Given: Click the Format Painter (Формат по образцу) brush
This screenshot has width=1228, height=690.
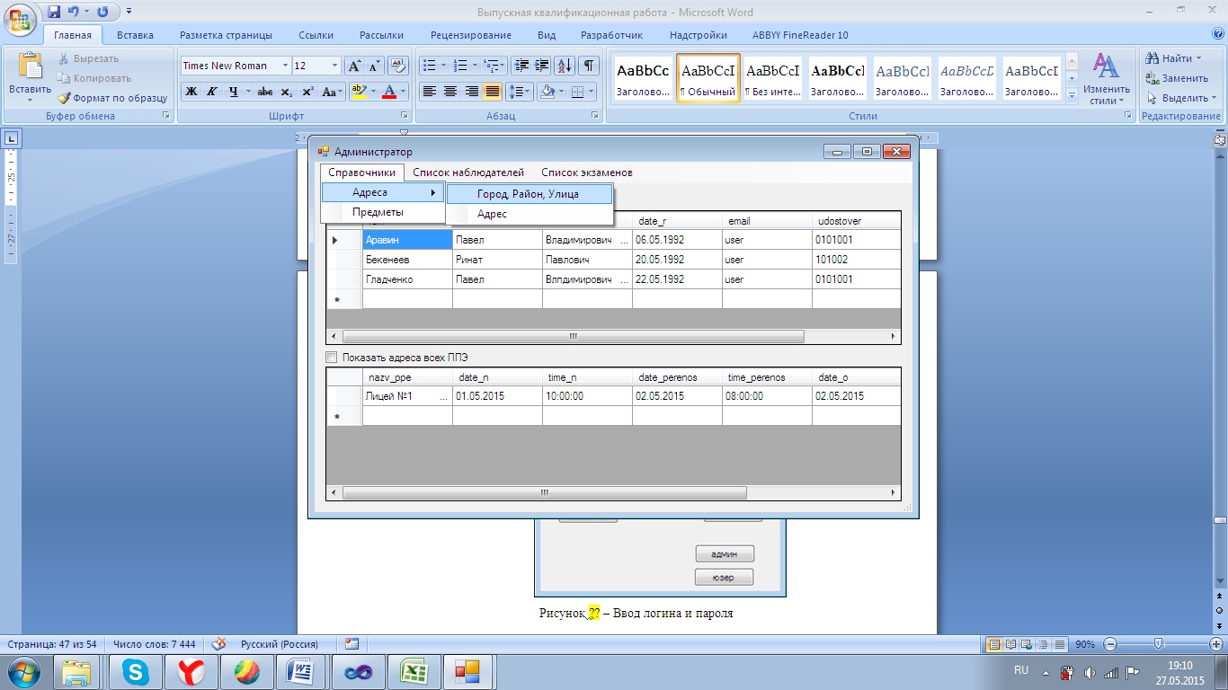Looking at the screenshot, I should (x=65, y=98).
